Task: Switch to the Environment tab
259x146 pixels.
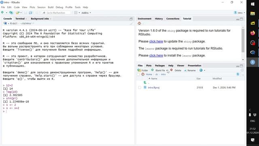Action: [x=144, y=19]
